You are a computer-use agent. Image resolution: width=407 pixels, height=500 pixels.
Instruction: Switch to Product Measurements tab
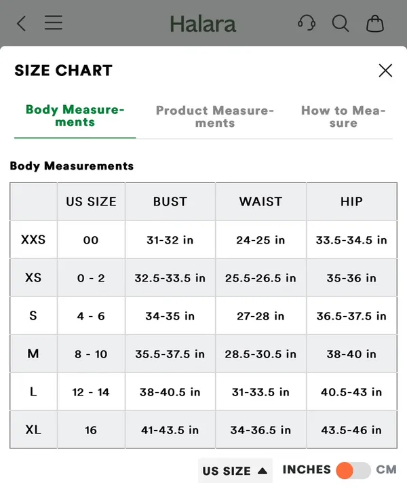coord(215,117)
